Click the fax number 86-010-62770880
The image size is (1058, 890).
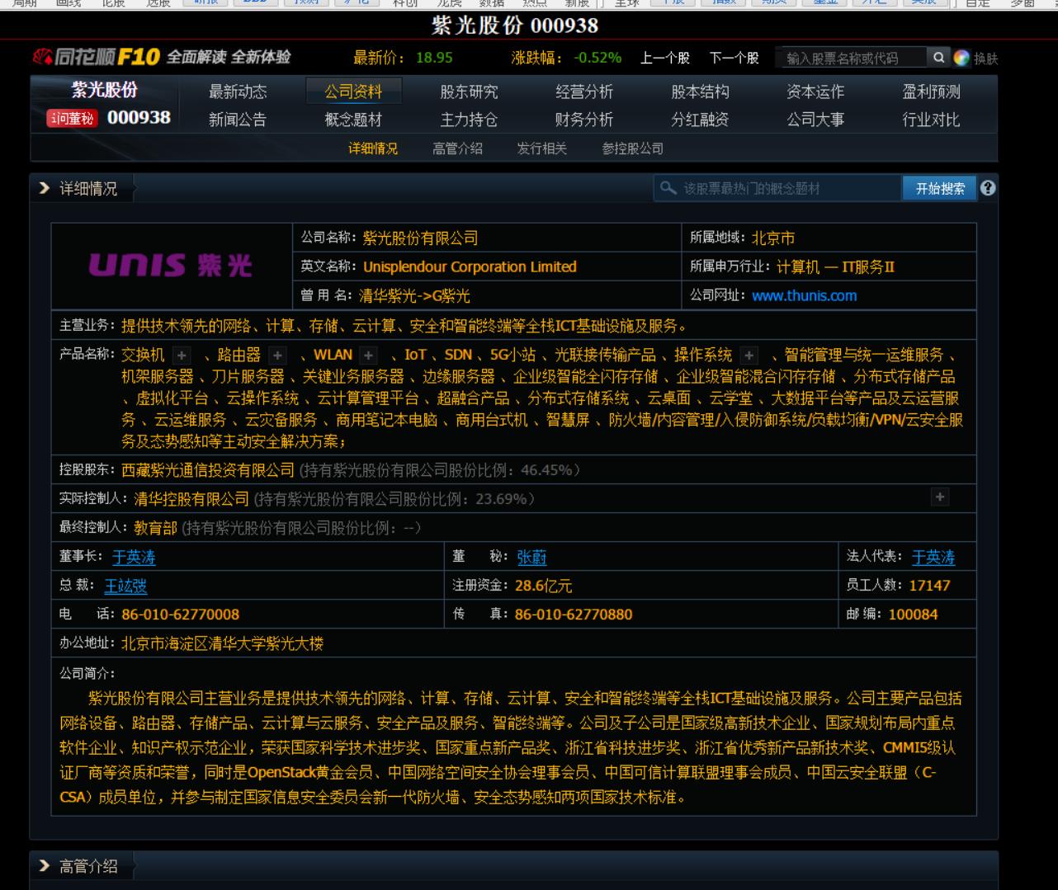(x=574, y=615)
